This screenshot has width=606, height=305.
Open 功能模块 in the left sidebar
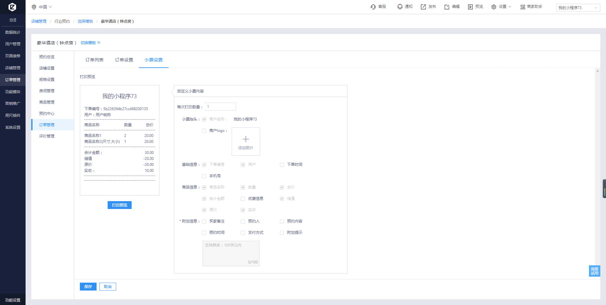pyautogui.click(x=13, y=92)
